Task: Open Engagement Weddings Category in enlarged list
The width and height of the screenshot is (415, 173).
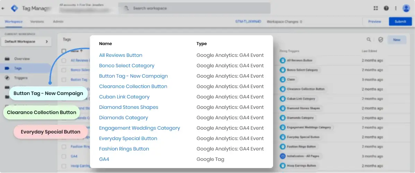Action: click(139, 128)
